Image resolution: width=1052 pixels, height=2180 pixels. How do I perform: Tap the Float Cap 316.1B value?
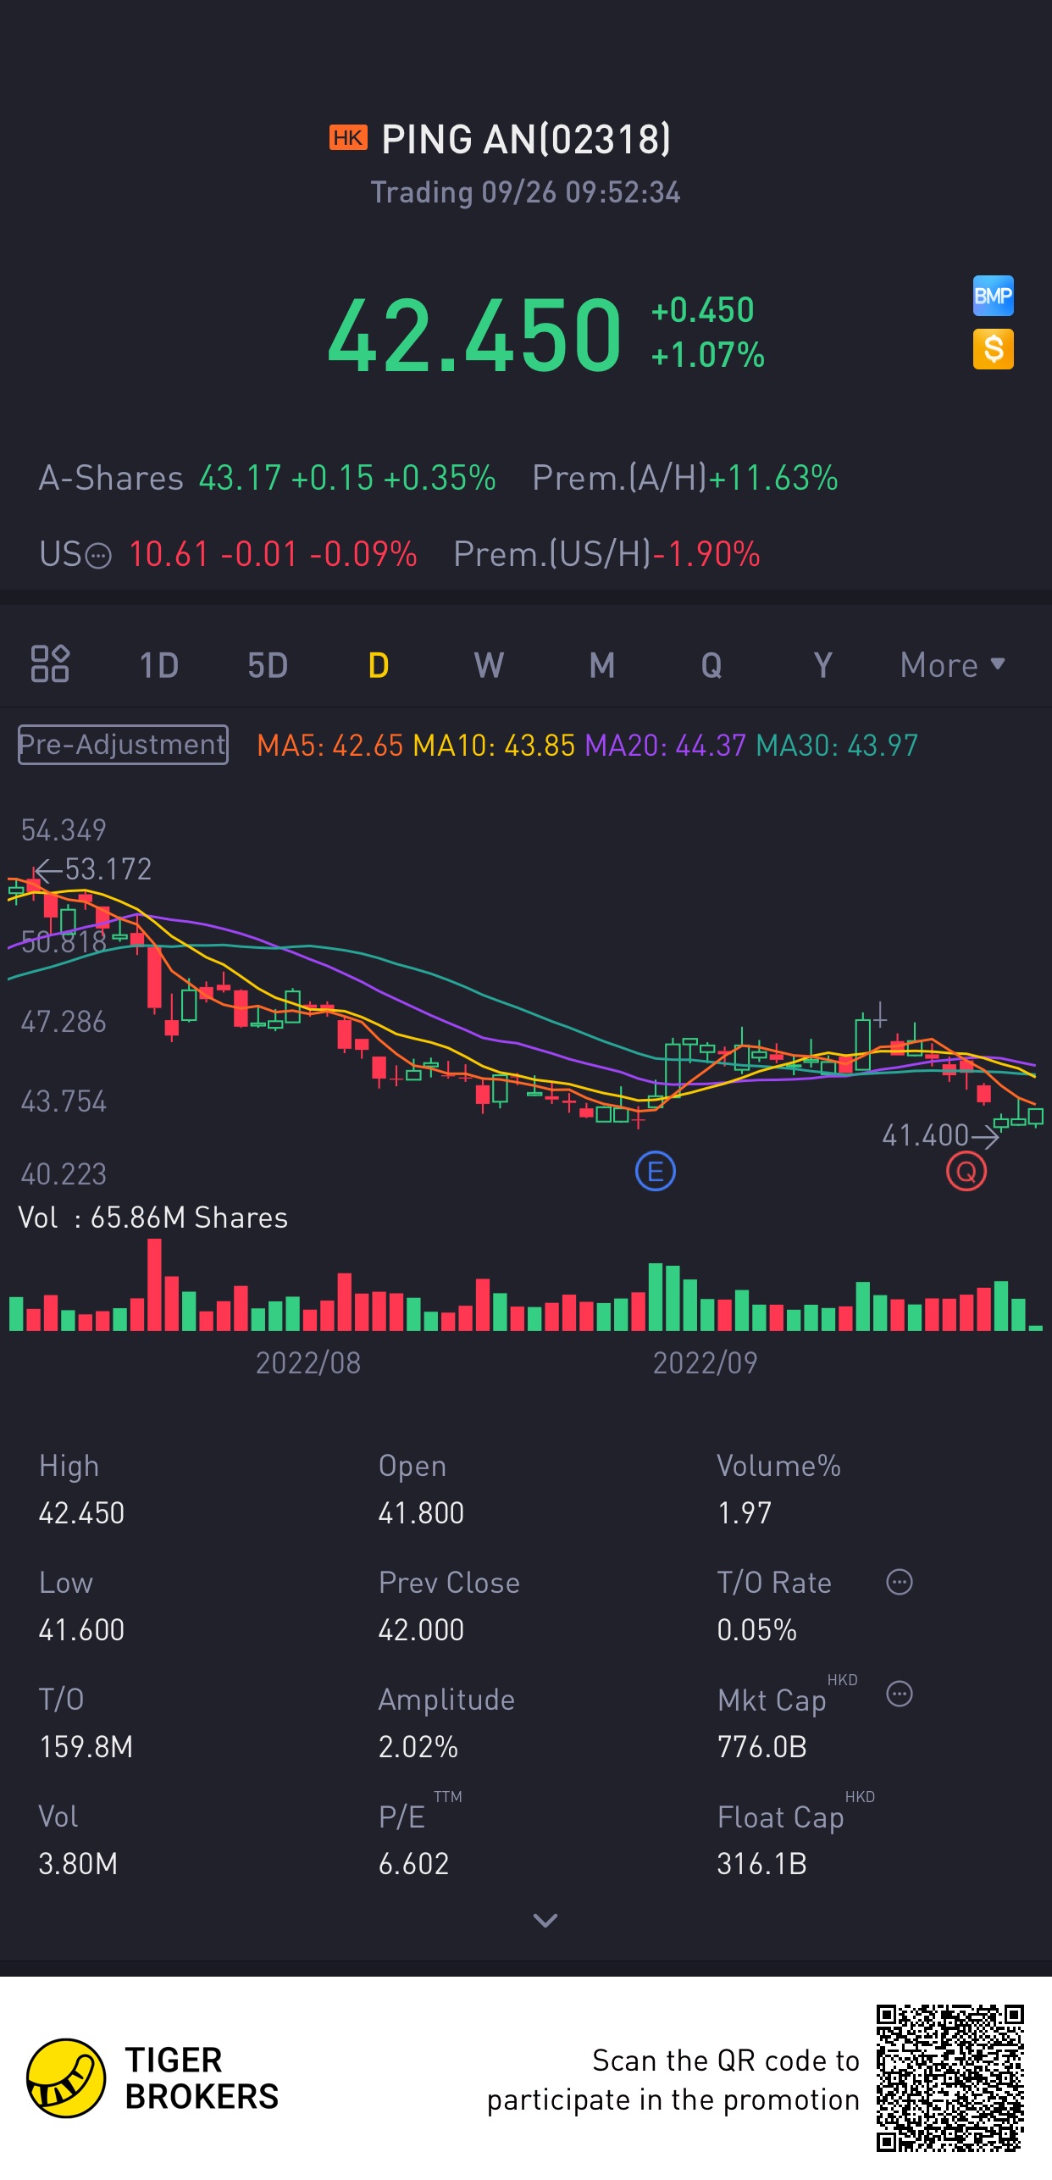pyautogui.click(x=761, y=1863)
